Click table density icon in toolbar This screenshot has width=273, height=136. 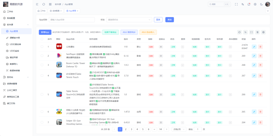click(x=257, y=32)
